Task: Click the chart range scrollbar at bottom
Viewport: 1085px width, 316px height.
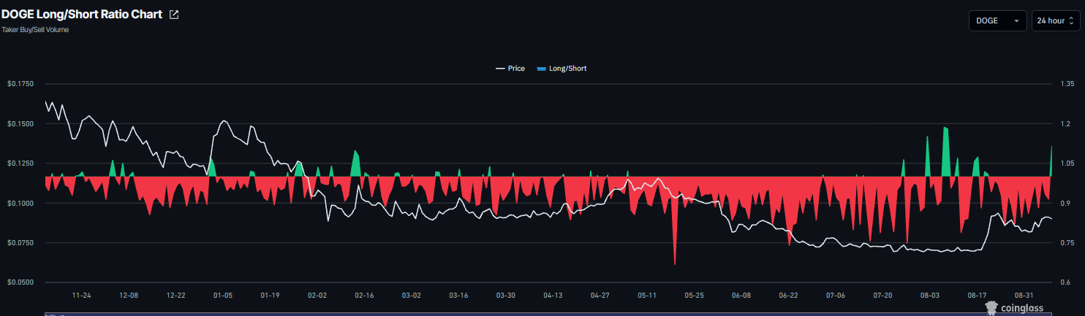Action: [548, 314]
